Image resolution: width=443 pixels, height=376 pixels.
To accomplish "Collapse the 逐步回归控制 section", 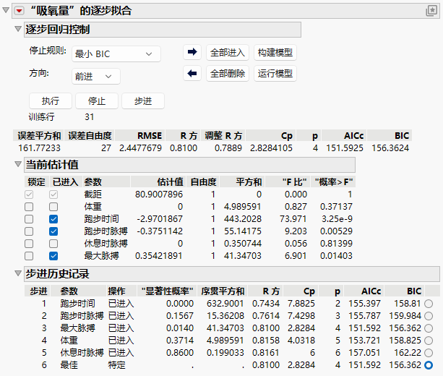I will [x=18, y=29].
